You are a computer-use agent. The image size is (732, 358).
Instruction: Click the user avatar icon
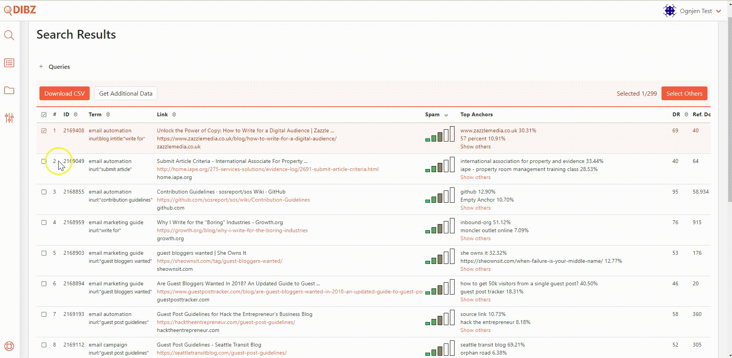pyautogui.click(x=670, y=11)
